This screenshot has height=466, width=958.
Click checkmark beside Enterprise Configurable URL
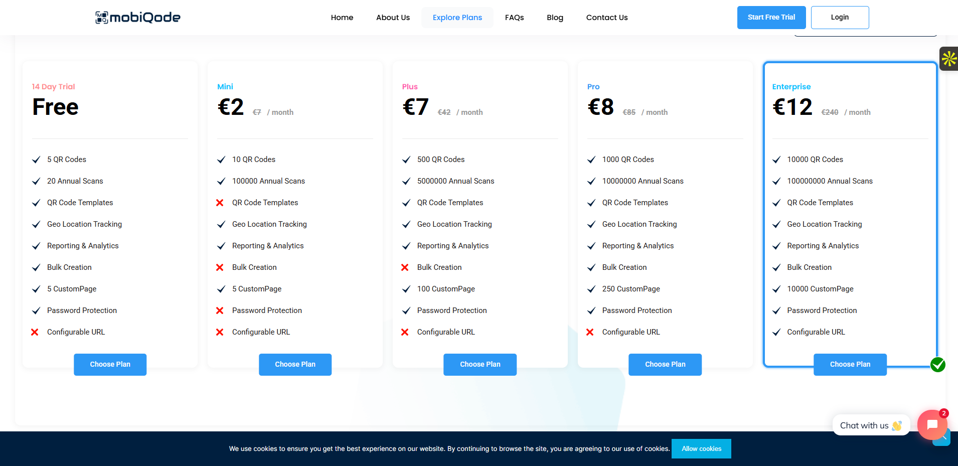click(776, 332)
